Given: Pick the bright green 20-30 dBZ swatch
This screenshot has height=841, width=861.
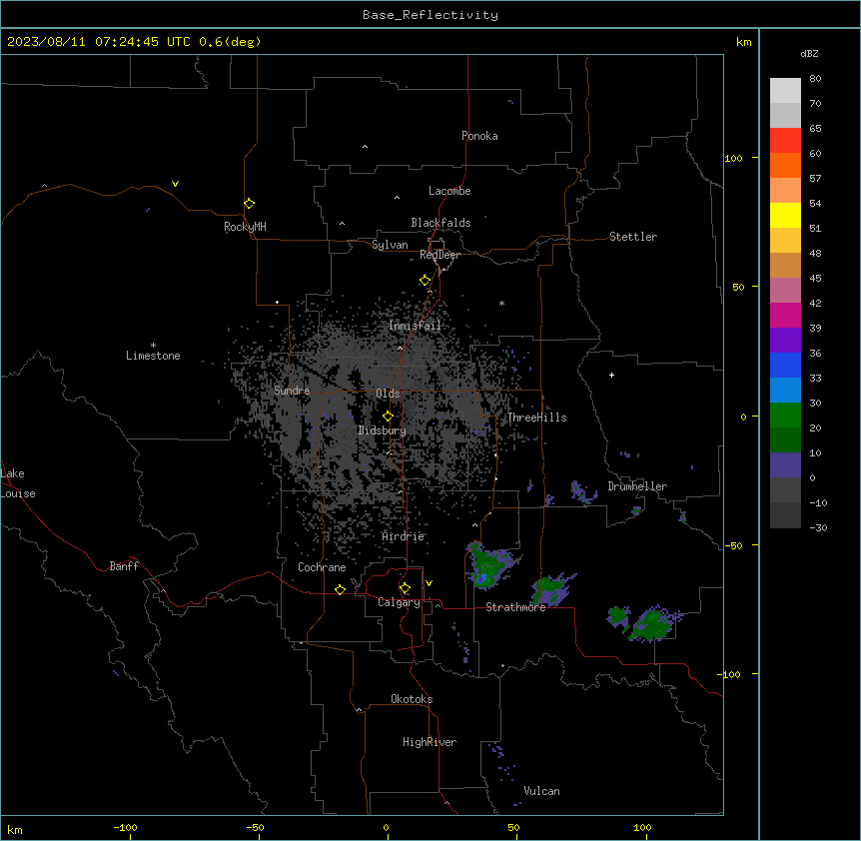Looking at the screenshot, I should pyautogui.click(x=785, y=416).
